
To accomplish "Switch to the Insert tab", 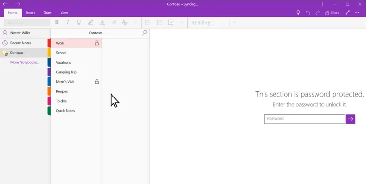I will pos(30,13).
